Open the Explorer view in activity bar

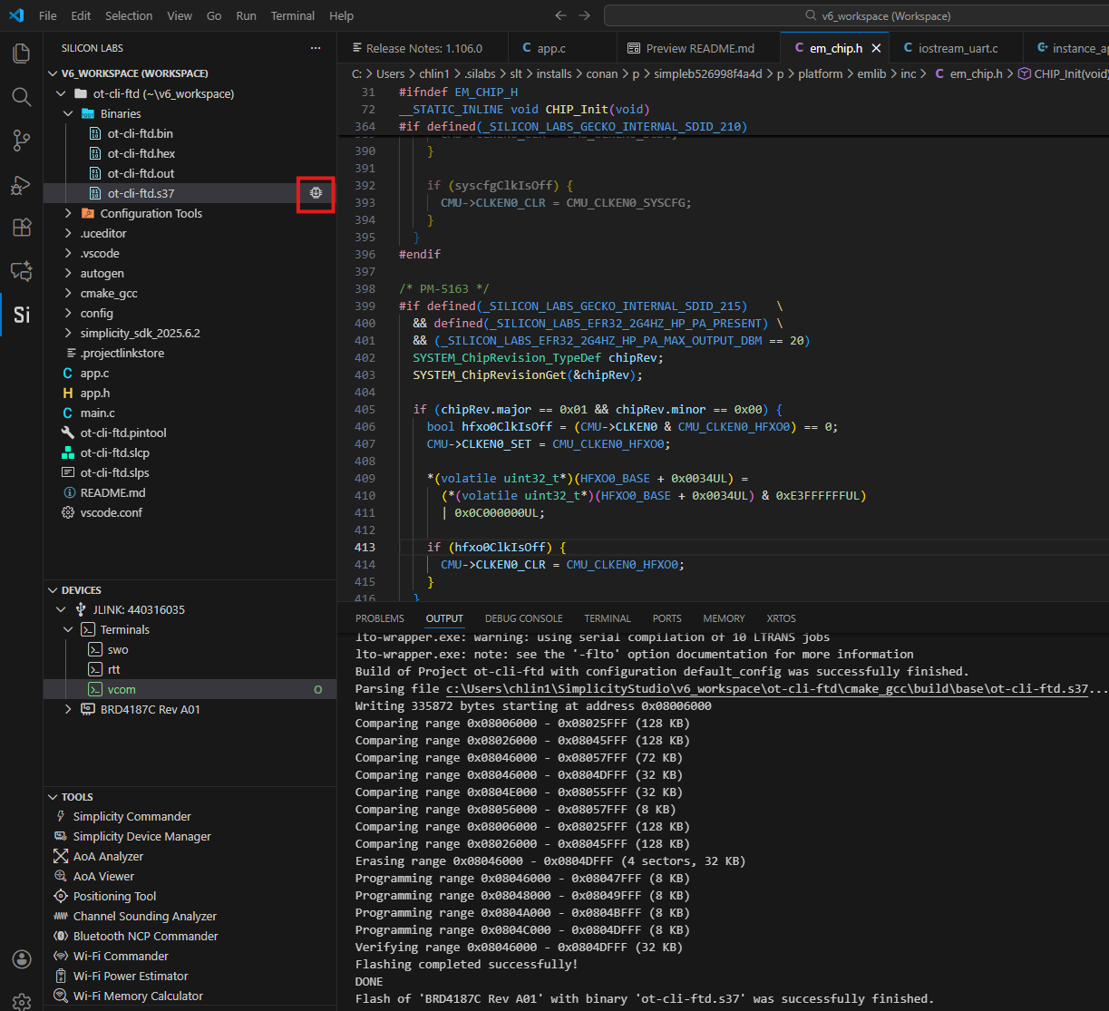pos(21,53)
